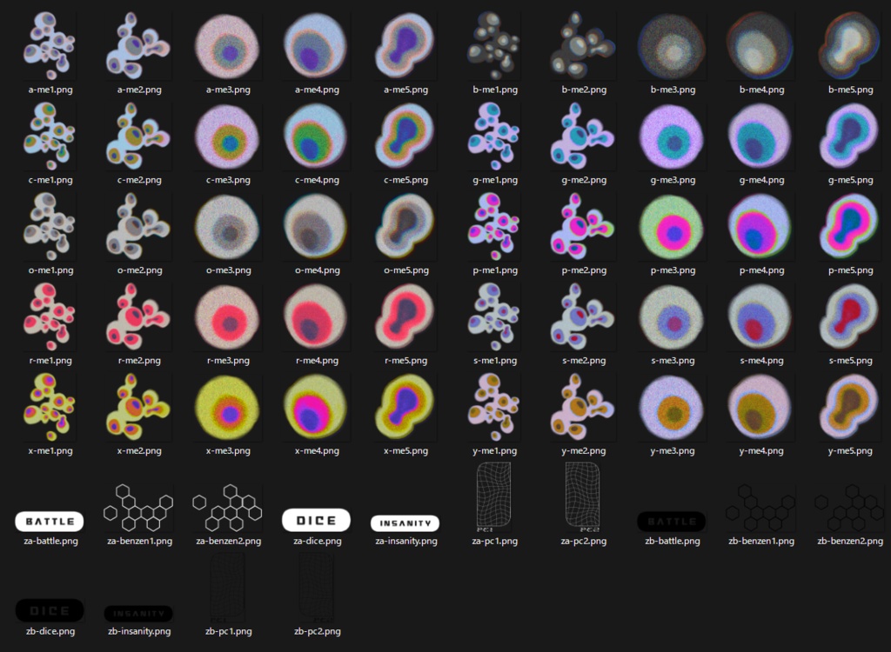
Task: Select the x-me1.png yellow blob thumbnail
Action: [50, 407]
